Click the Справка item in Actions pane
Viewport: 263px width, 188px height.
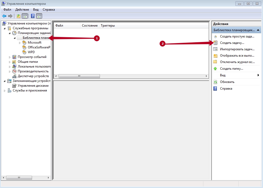[226, 89]
